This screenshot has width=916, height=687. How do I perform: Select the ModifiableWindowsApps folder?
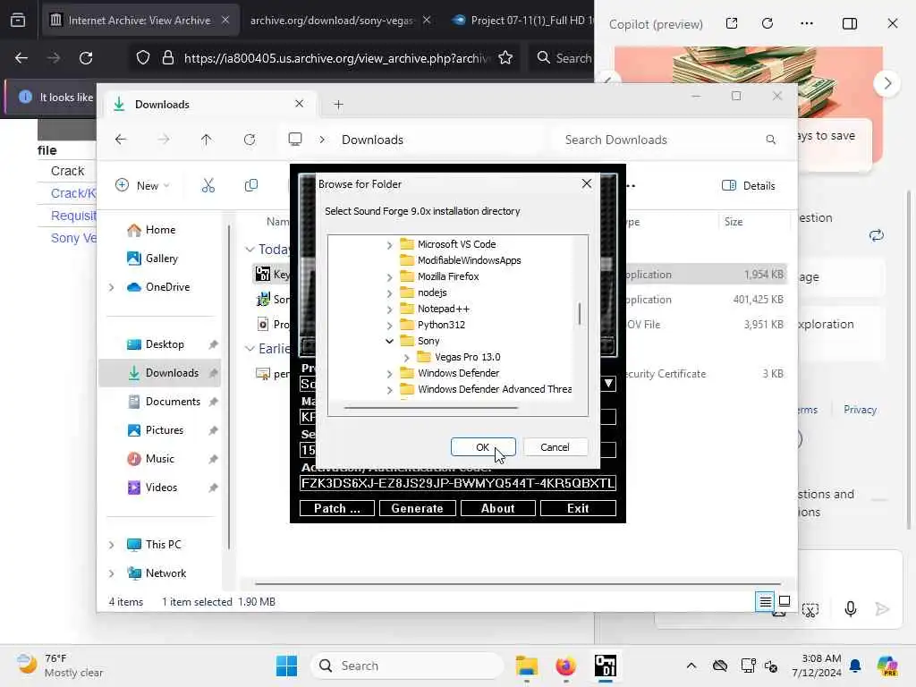click(x=469, y=260)
